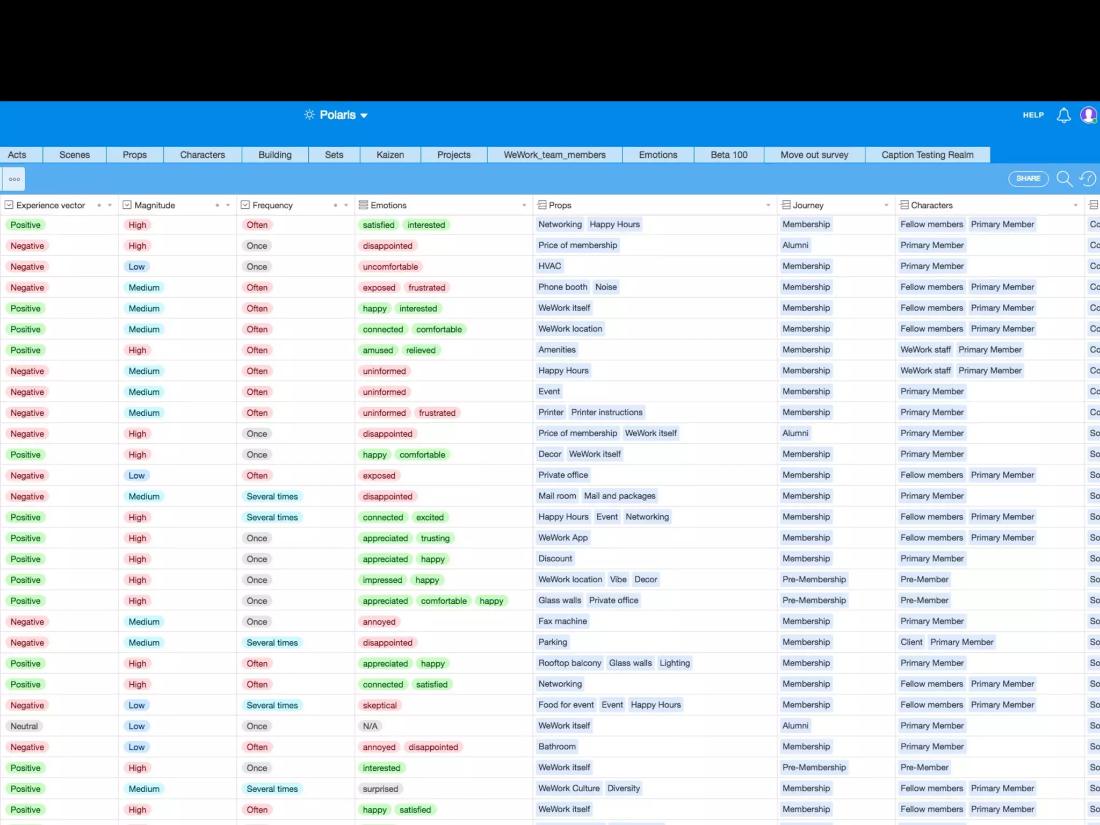Click the Polaris sun icon
This screenshot has height=825, width=1100.
[x=309, y=115]
